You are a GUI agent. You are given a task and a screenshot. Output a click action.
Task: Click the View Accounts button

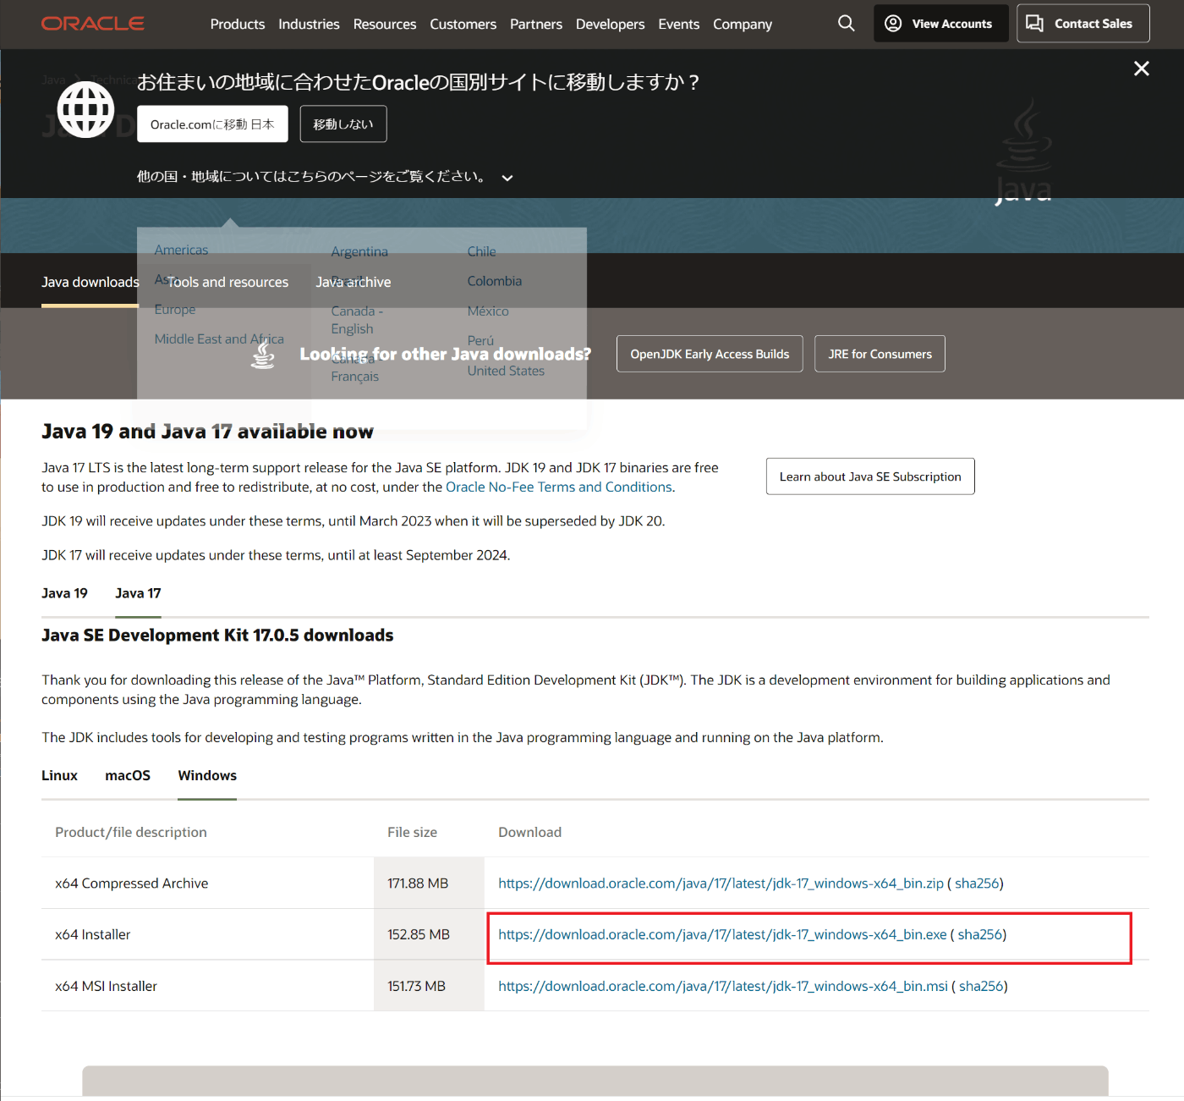click(940, 24)
